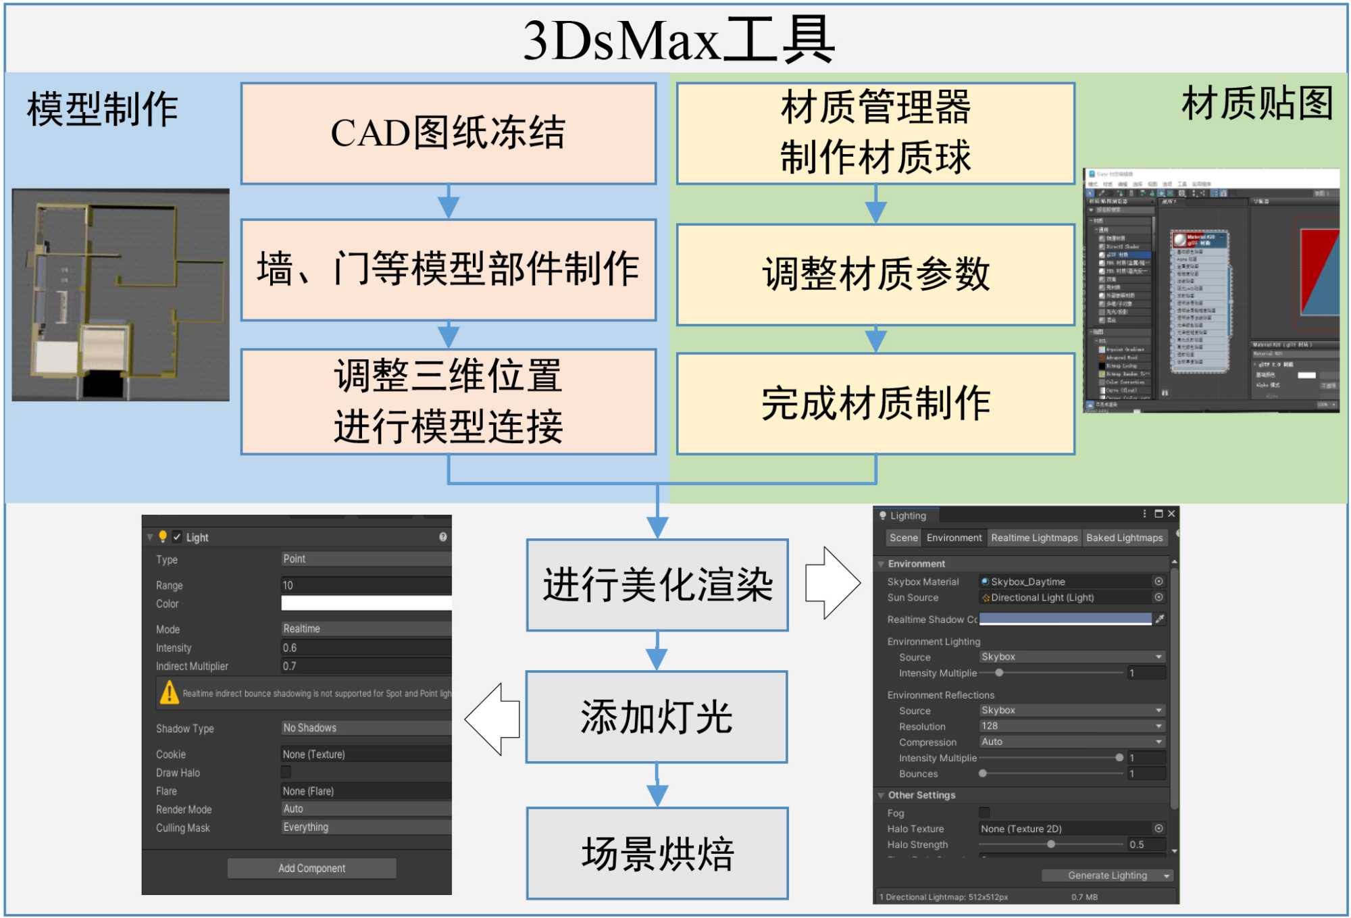Open Light component help icon

click(443, 537)
